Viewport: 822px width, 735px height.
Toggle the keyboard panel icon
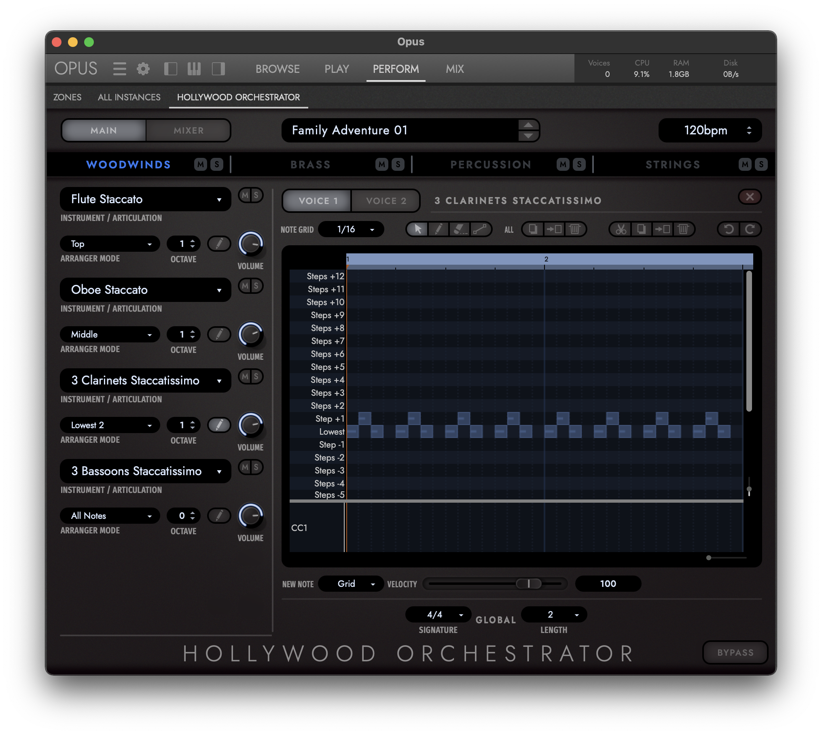pos(194,69)
